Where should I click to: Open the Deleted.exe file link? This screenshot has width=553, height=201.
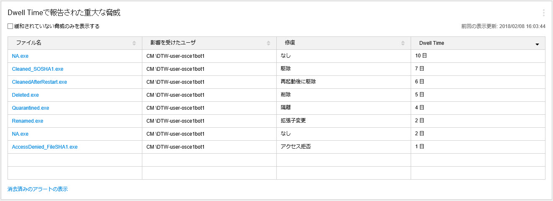click(26, 95)
